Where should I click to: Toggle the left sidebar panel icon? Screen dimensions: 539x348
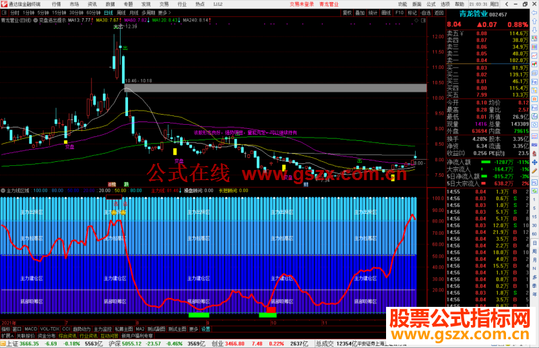coord(4,13)
